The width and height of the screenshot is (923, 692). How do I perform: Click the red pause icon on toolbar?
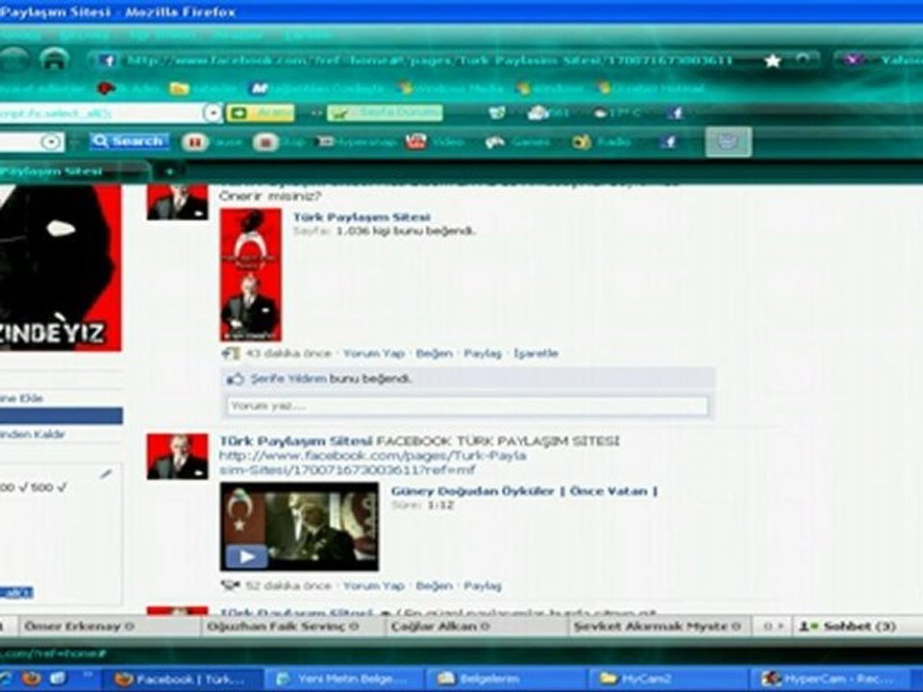click(195, 142)
